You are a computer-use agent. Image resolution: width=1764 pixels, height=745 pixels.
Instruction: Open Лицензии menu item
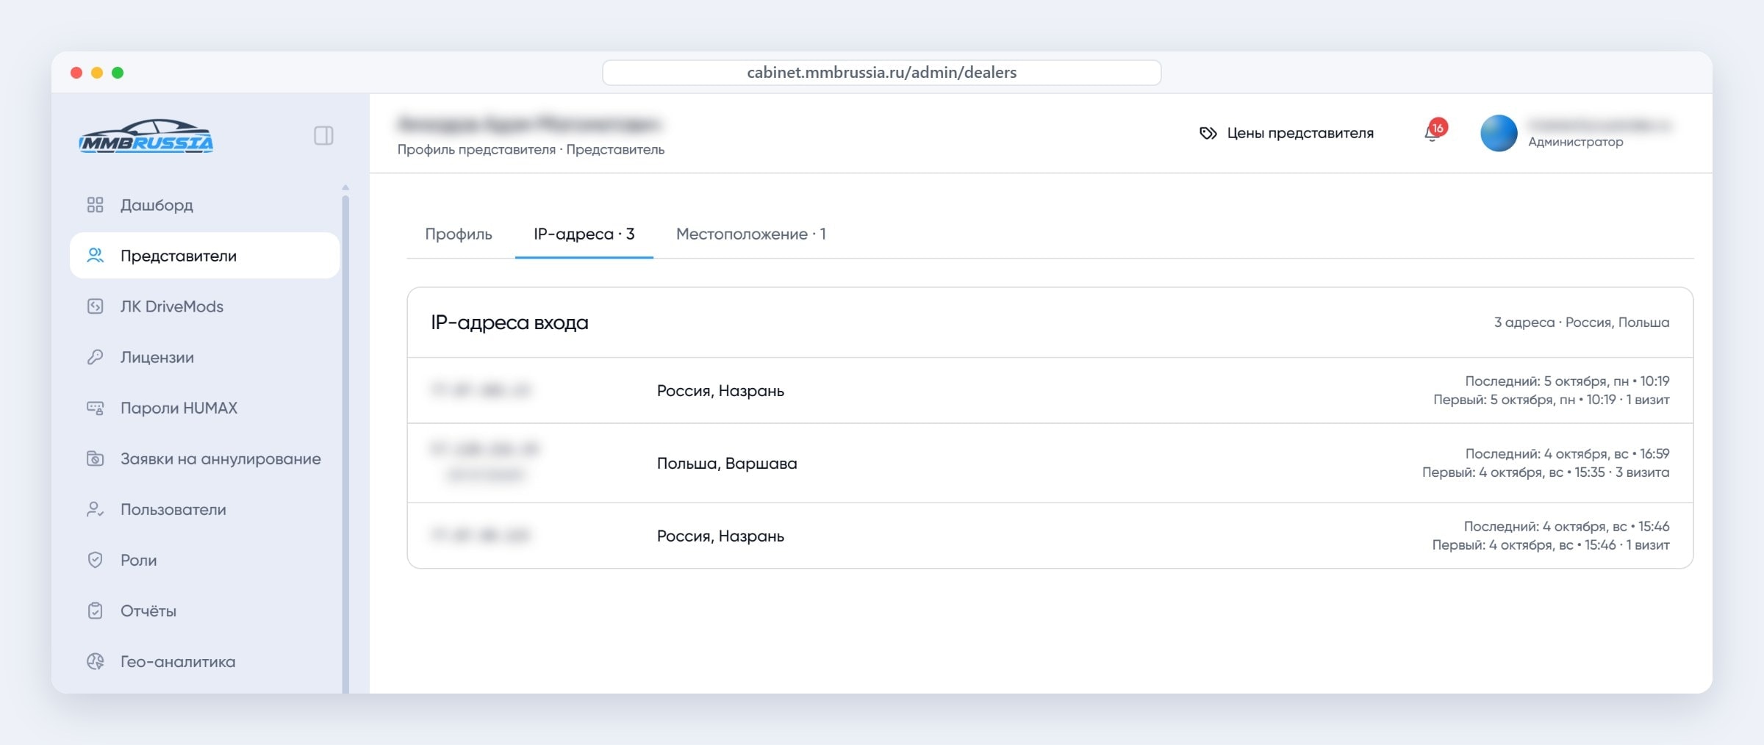coord(204,357)
